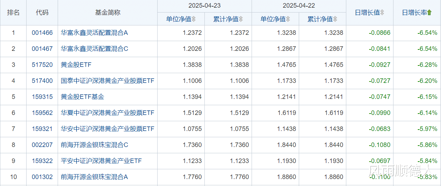
Task: Sort by 2025-04-22 累计净值 arrows
Action: click(335, 19)
